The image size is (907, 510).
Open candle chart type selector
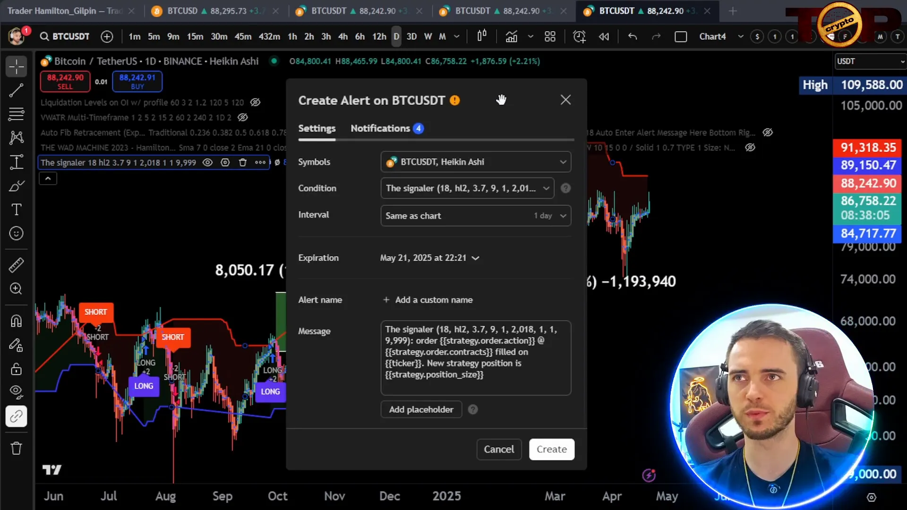coord(481,36)
